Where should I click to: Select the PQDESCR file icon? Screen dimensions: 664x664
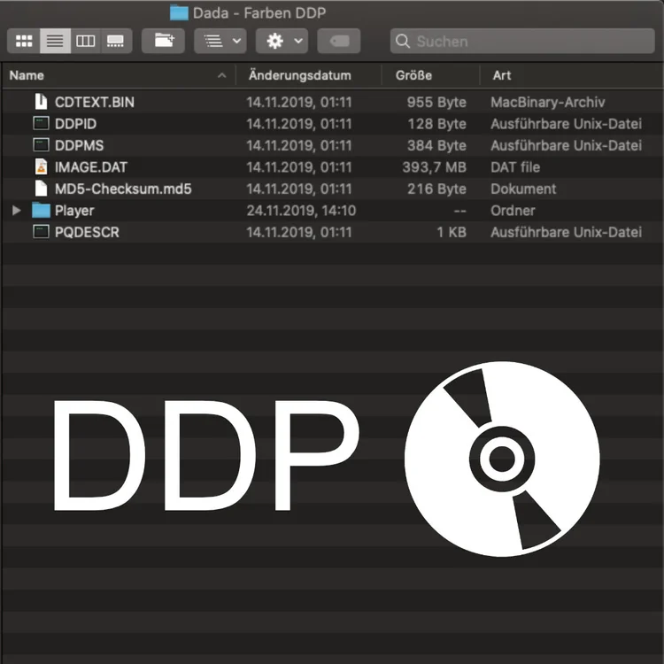(41, 232)
